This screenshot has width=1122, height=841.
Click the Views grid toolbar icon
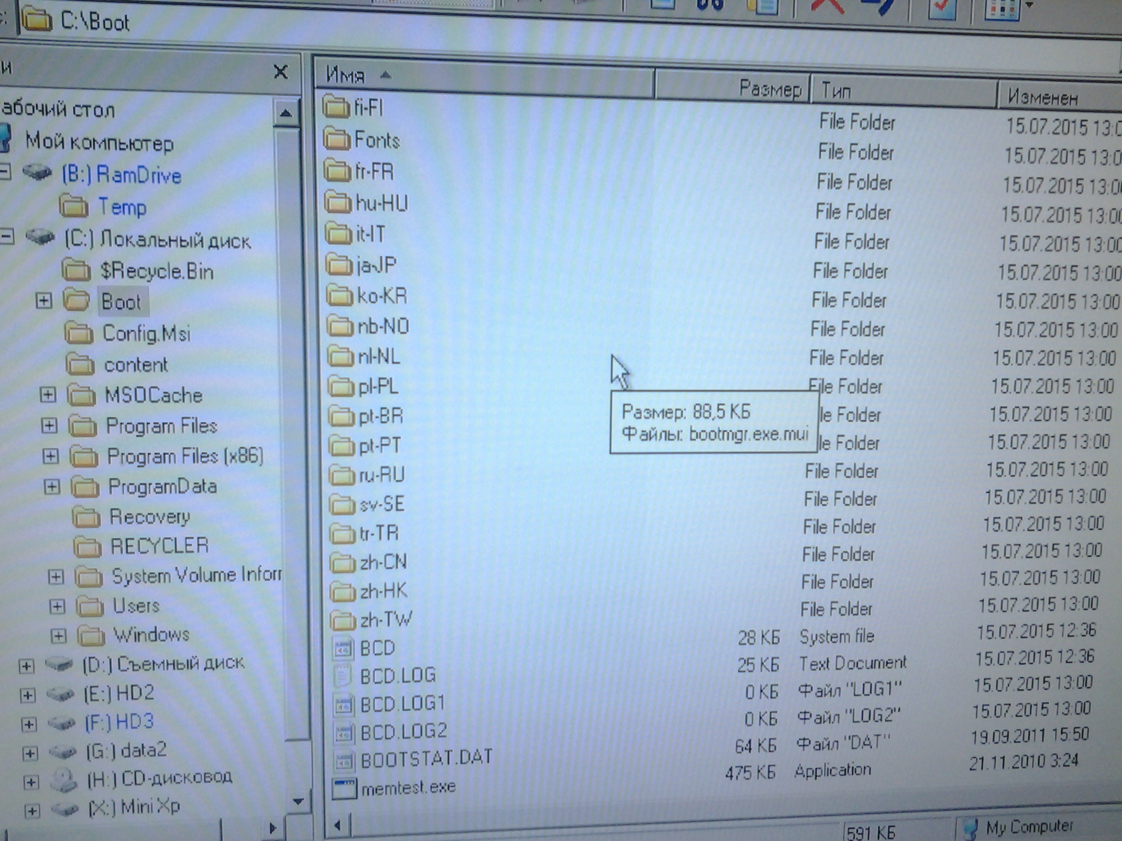pos(1001,9)
